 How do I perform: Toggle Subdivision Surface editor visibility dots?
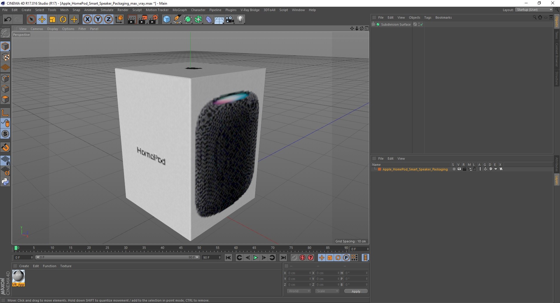(x=419, y=24)
